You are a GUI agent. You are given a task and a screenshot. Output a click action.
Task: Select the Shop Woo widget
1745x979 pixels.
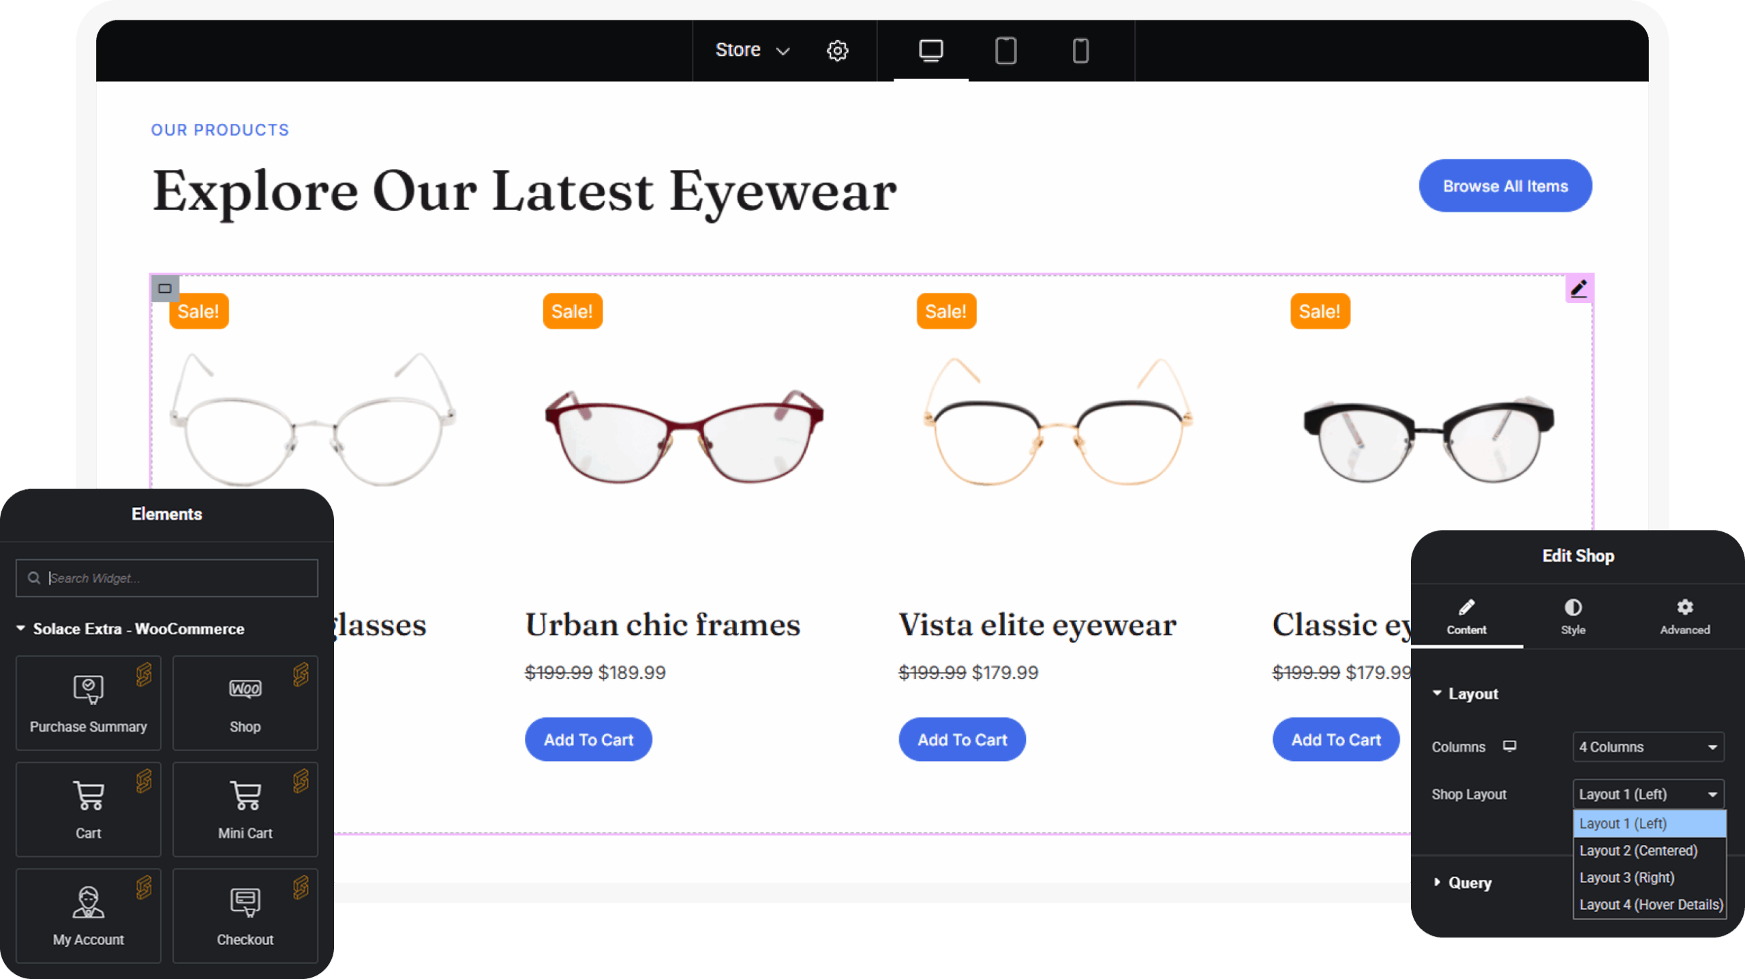[245, 703]
